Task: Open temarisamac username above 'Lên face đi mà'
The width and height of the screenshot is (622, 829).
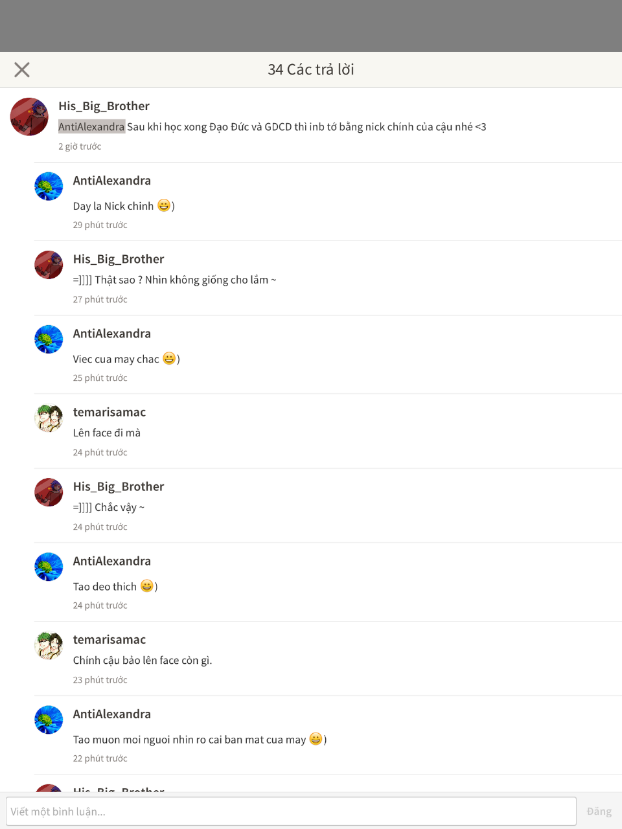Action: [x=109, y=412]
